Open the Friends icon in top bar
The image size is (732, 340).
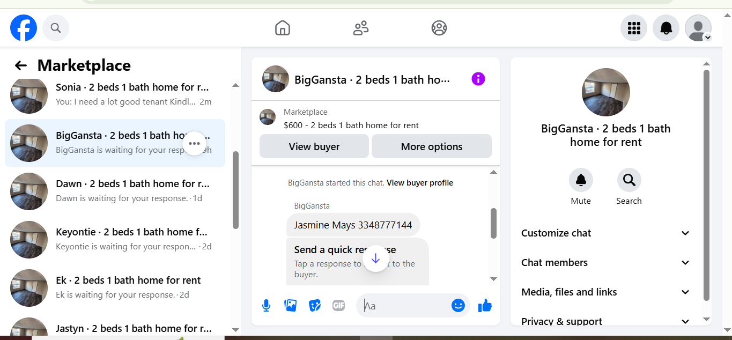coord(361,28)
